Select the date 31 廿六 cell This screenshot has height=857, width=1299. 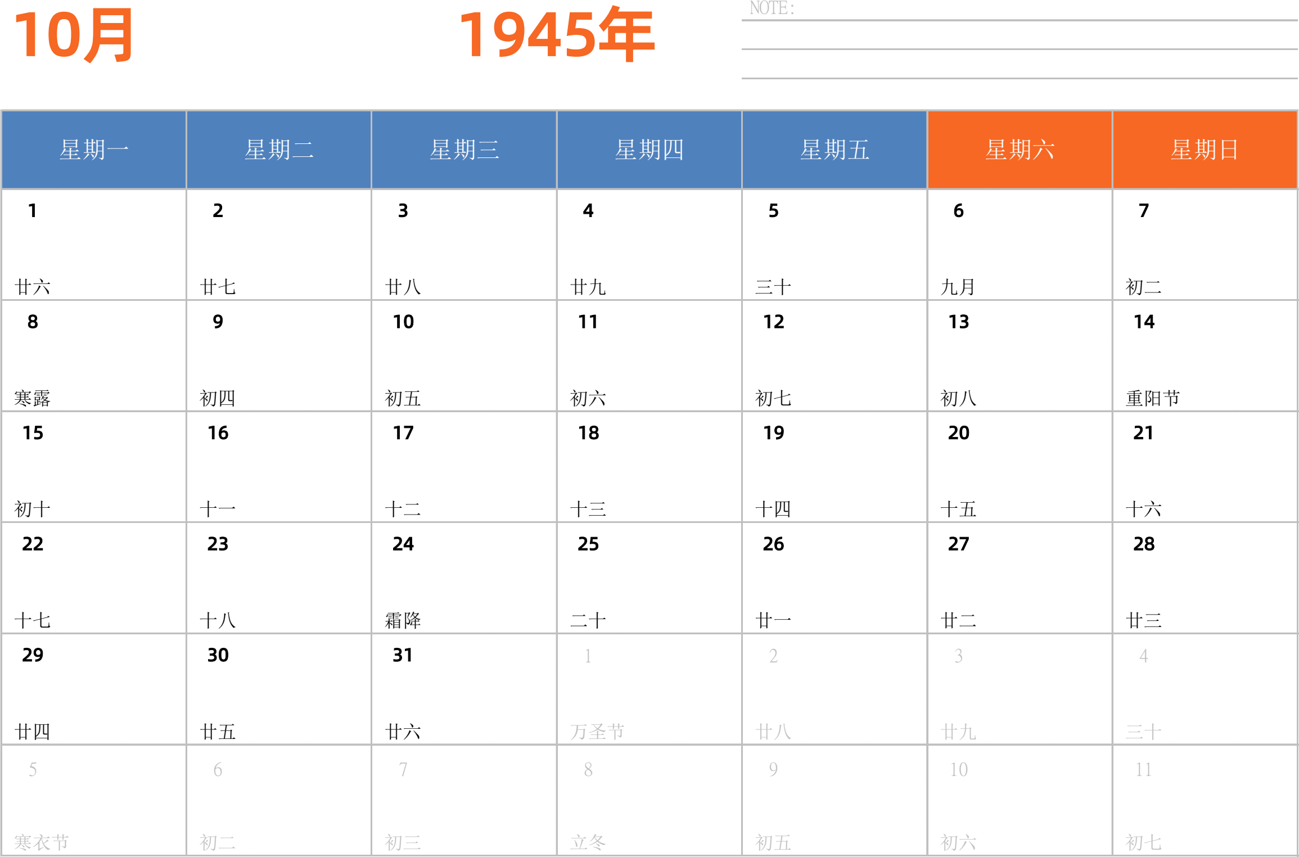464,689
